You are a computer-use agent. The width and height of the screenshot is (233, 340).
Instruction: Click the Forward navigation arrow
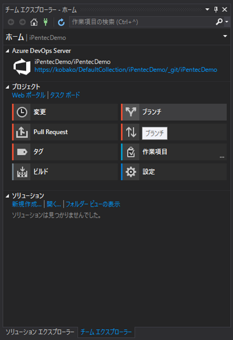22,22
